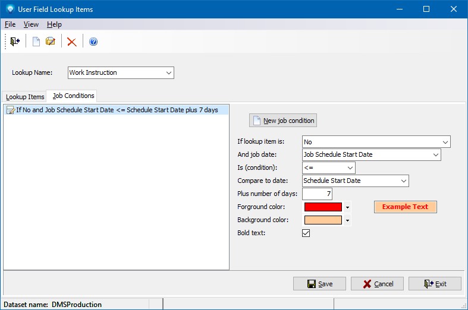Click the red Foreground color swatch
The width and height of the screenshot is (468, 310).
click(323, 207)
